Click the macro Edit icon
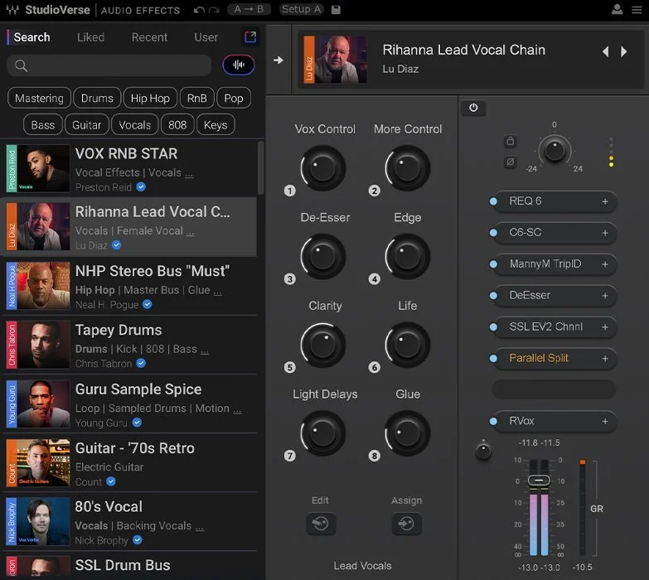Image resolution: width=649 pixels, height=580 pixels. [x=321, y=524]
